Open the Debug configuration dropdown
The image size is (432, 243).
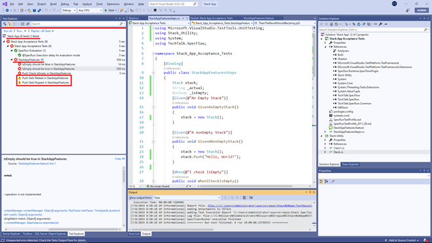coord(69,10)
